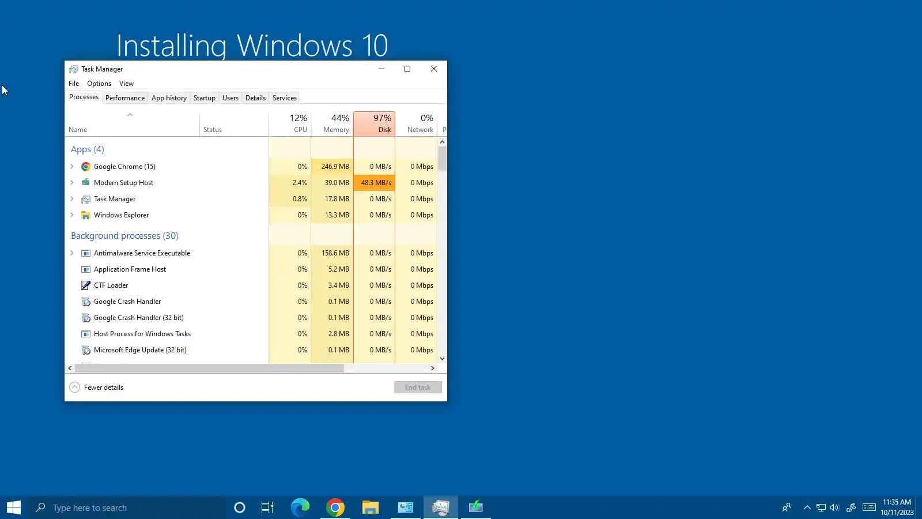The height and width of the screenshot is (519, 922).
Task: Open the Windows Setup taskbar icon
Action: click(476, 507)
